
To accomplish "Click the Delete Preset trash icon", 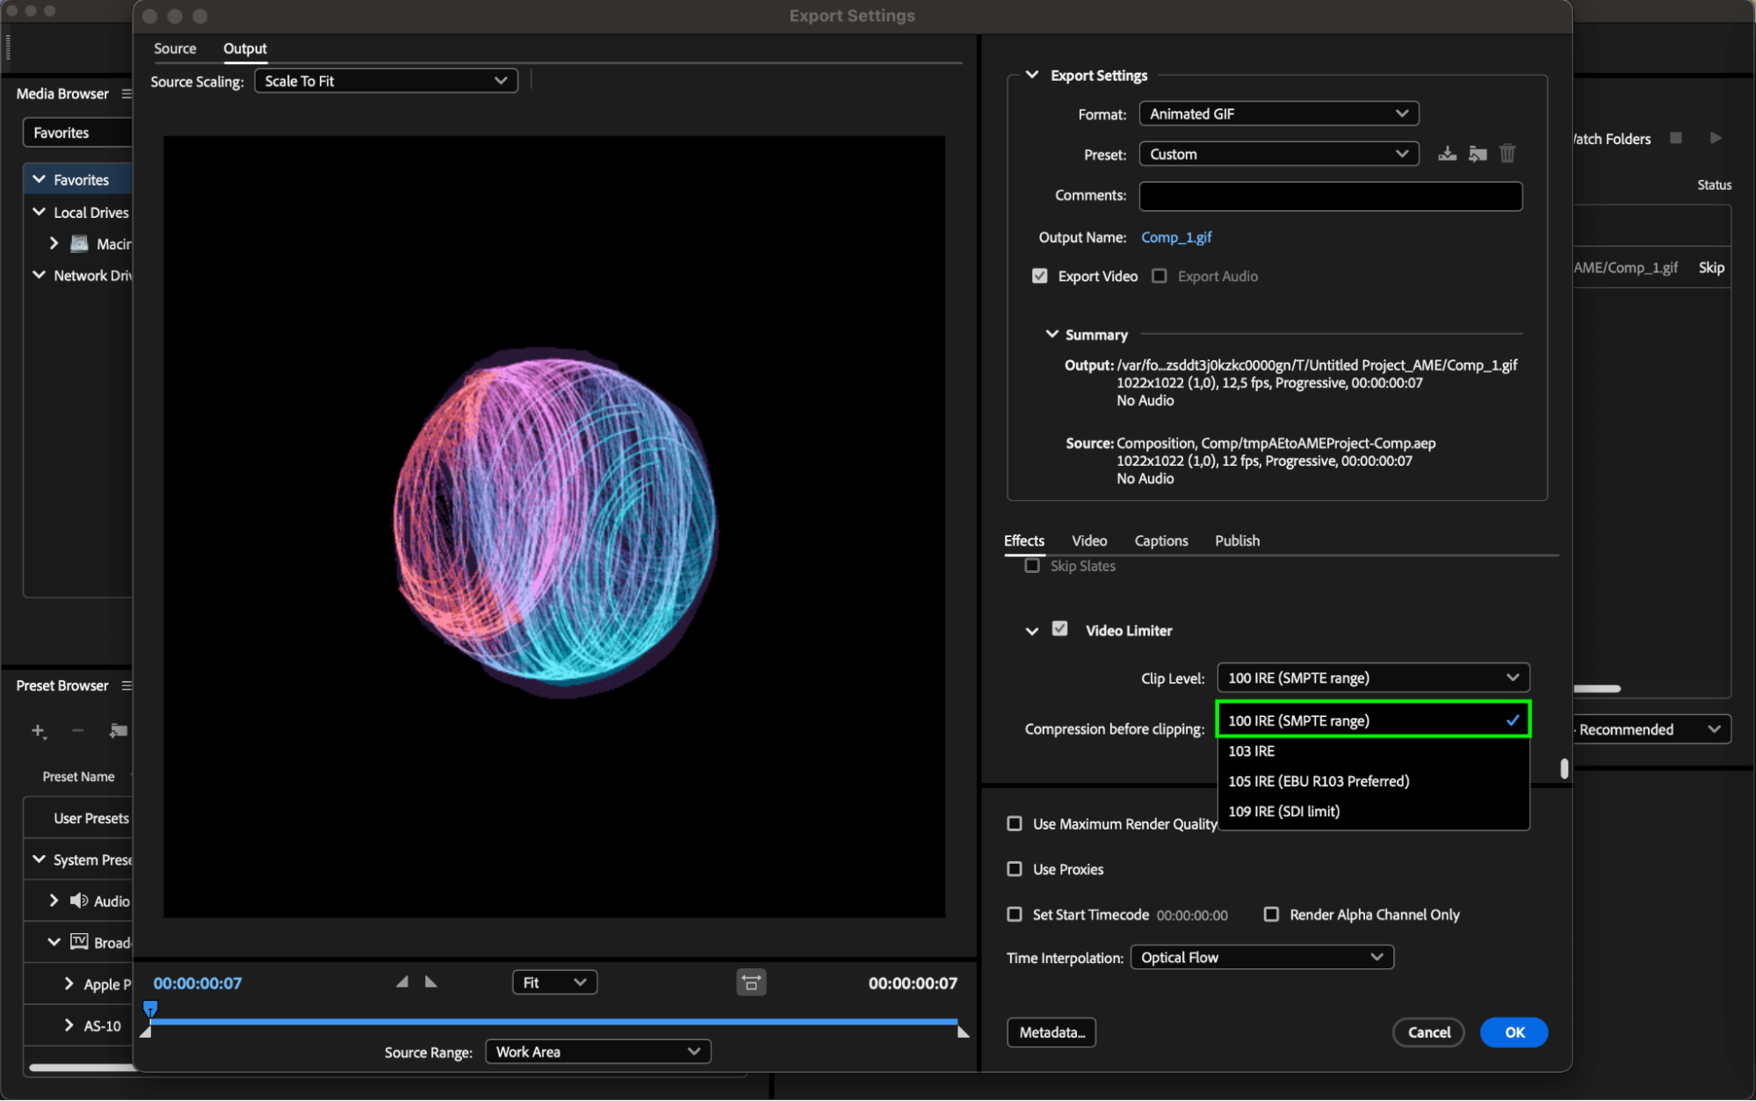I will [1507, 154].
